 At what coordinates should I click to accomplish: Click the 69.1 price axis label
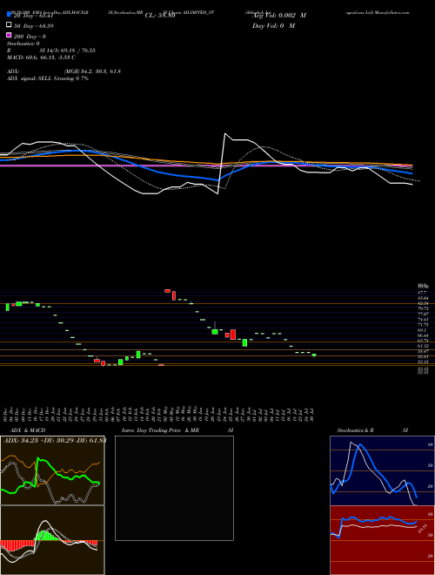421,330
